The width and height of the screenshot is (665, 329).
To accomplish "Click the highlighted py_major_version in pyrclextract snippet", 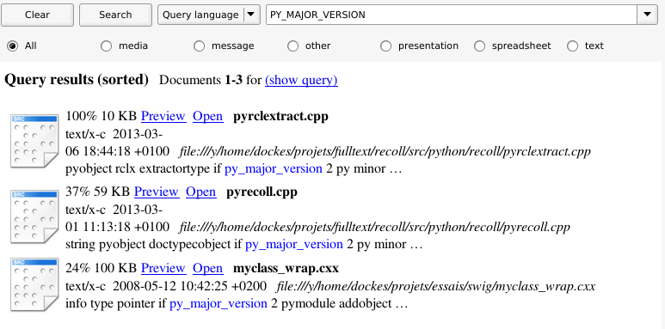I will click(274, 169).
